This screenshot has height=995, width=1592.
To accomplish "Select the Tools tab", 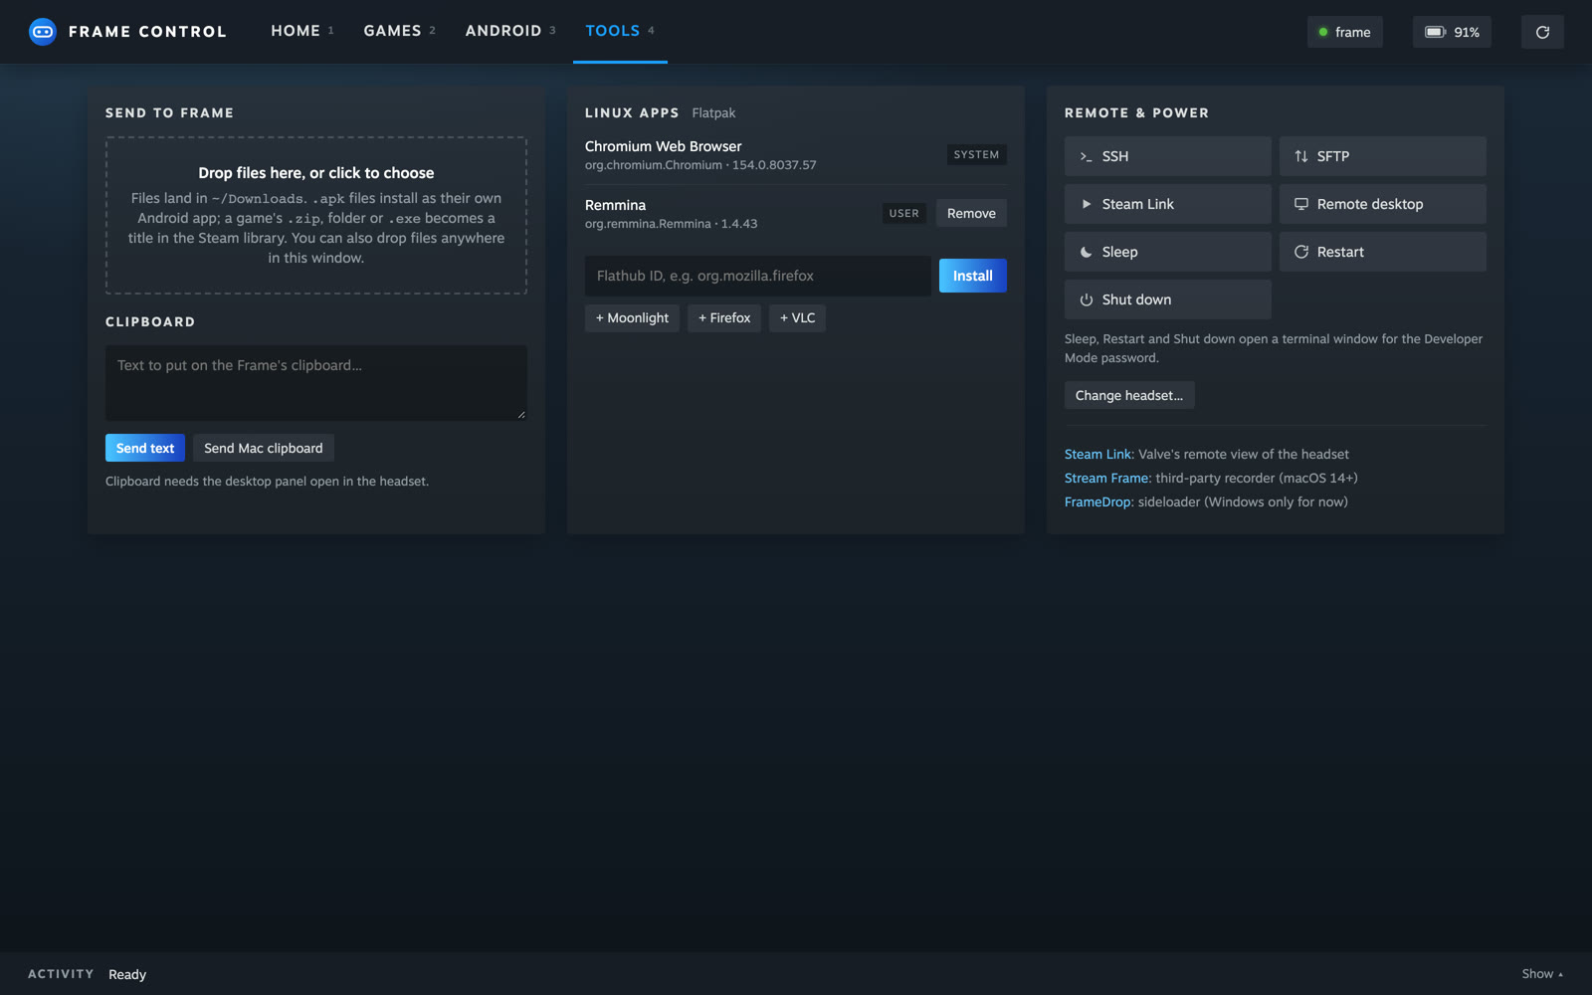I will coord(620,31).
